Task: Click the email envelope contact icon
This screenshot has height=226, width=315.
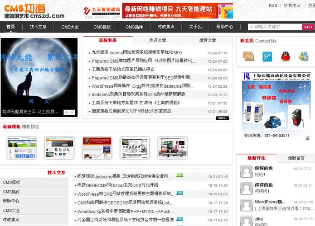Action: tap(249, 56)
